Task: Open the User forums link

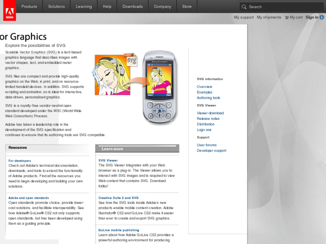Action: 207,145
